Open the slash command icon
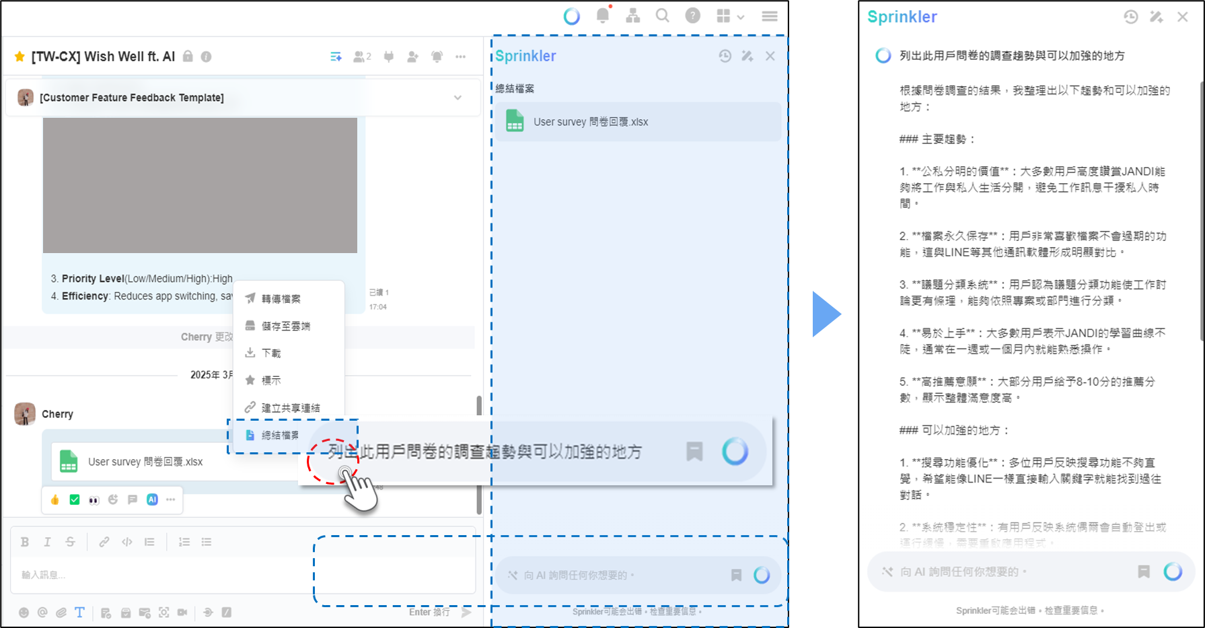 (x=227, y=613)
